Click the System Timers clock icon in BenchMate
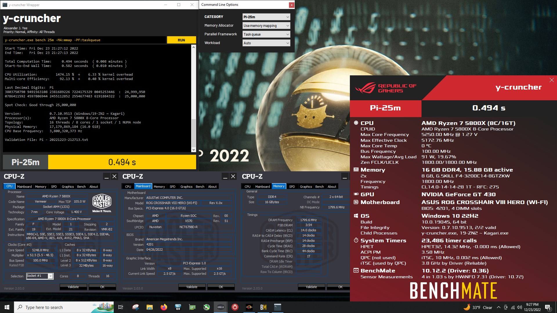The height and width of the screenshot is (313, 557). coord(356,240)
